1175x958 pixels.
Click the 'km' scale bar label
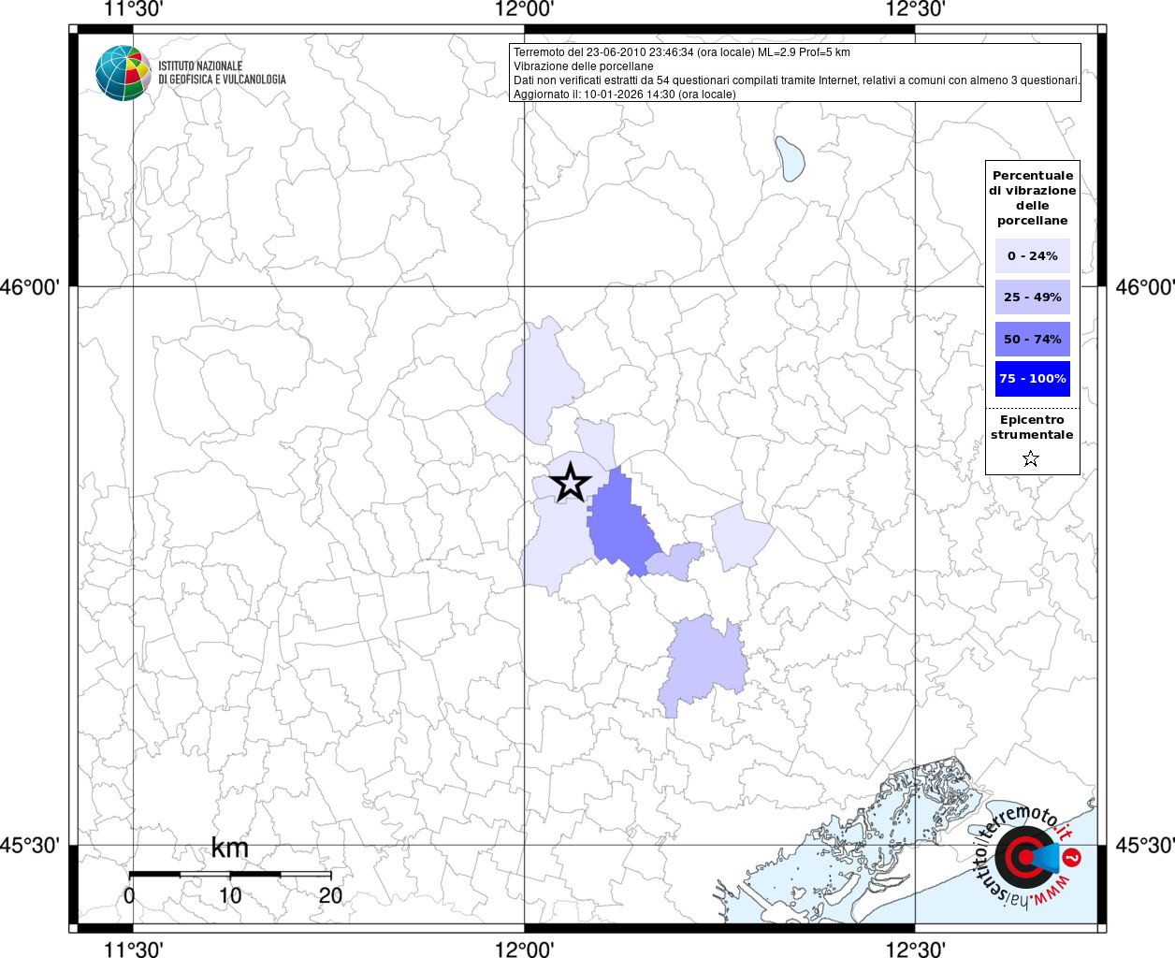230,849
